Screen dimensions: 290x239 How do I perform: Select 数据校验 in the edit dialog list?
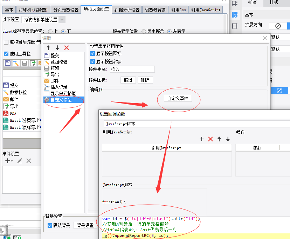[x=64, y=62]
